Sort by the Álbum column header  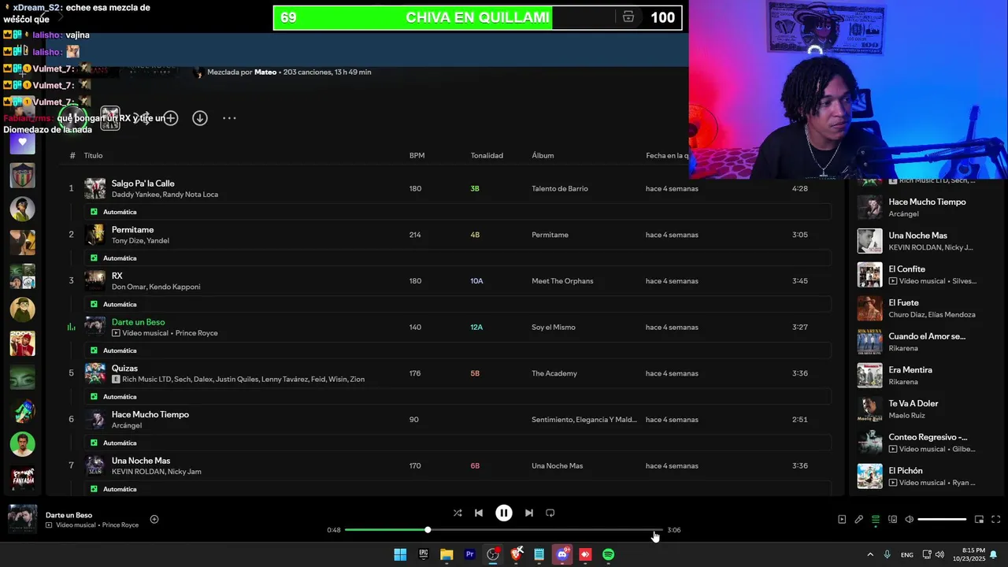pos(543,156)
